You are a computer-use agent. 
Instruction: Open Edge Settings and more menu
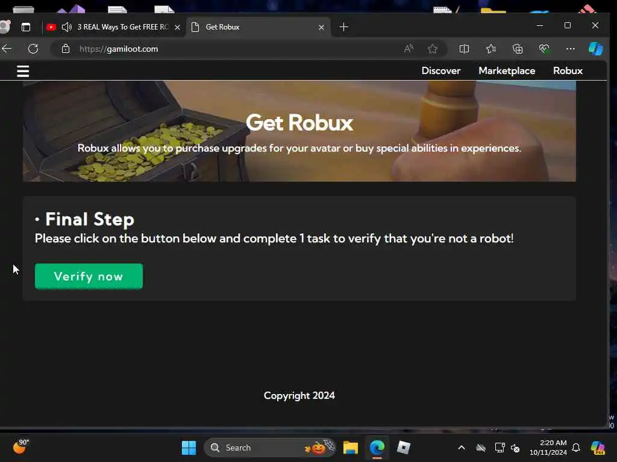570,49
